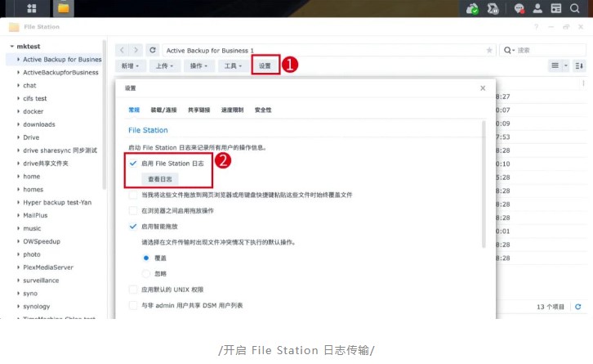Open the chat folder in tree

[29, 85]
